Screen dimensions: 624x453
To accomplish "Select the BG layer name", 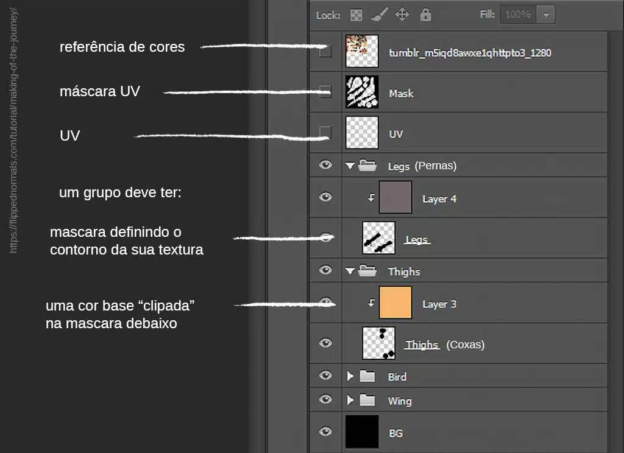I will pos(395,433).
